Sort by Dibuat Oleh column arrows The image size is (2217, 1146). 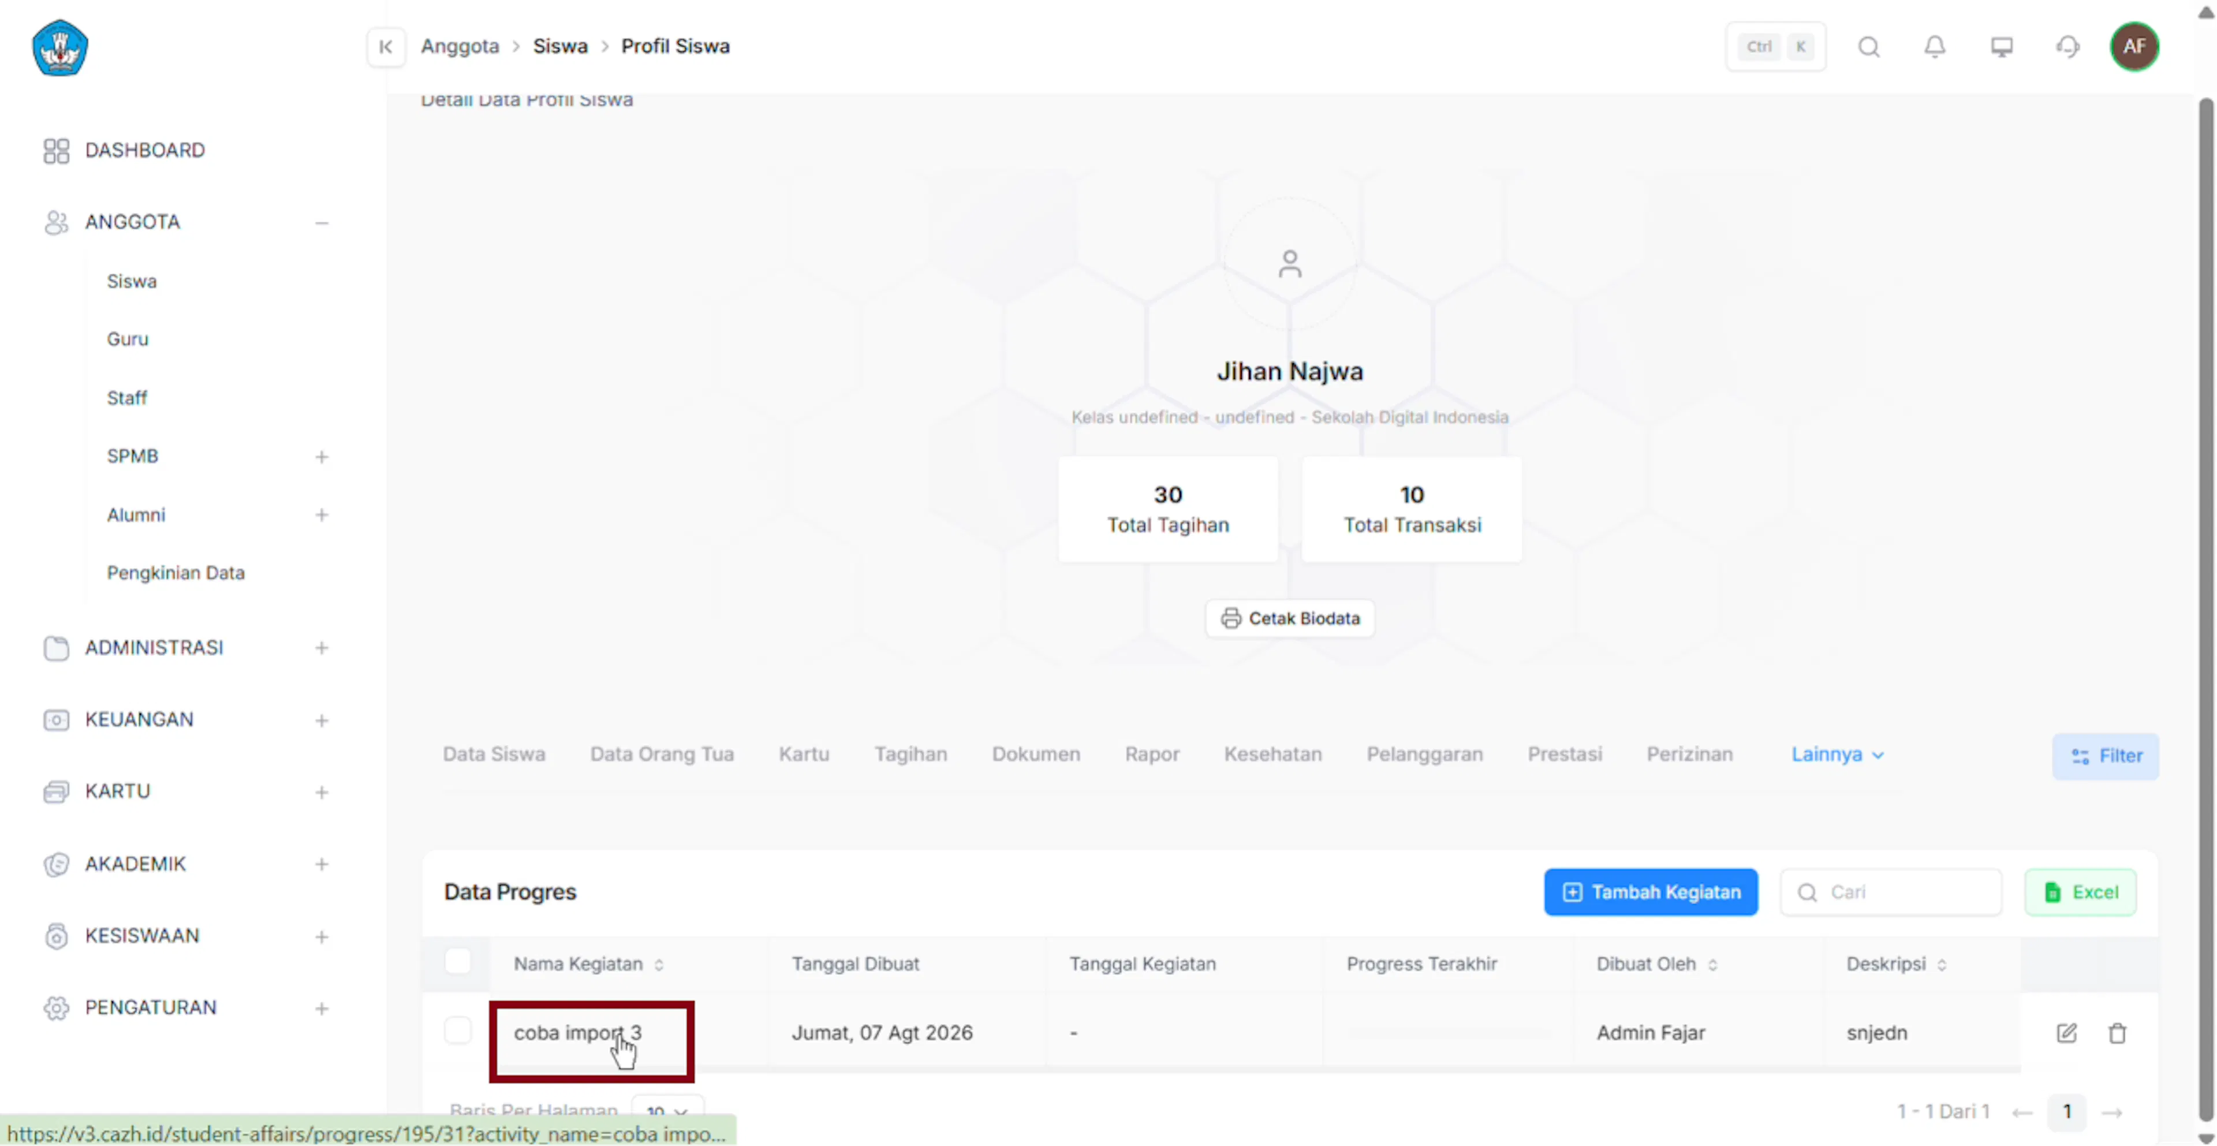tap(1712, 965)
